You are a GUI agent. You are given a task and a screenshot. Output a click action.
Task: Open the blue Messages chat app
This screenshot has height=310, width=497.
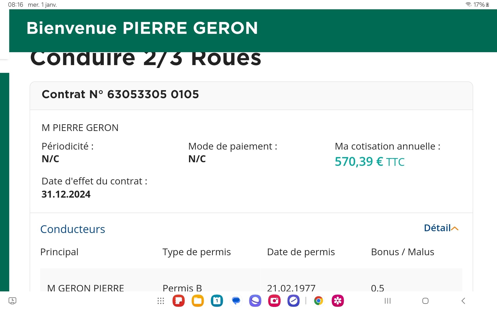pyautogui.click(x=236, y=301)
